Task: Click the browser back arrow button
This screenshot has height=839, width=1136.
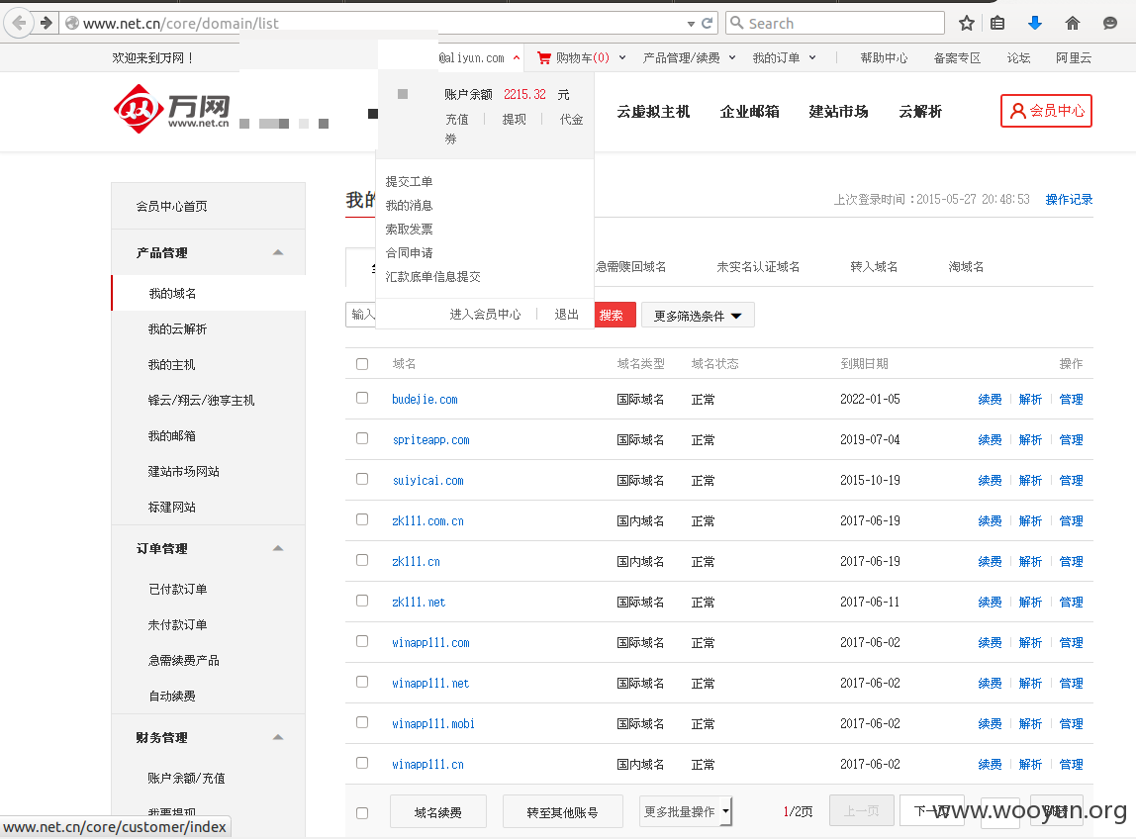Action: pos(19,23)
